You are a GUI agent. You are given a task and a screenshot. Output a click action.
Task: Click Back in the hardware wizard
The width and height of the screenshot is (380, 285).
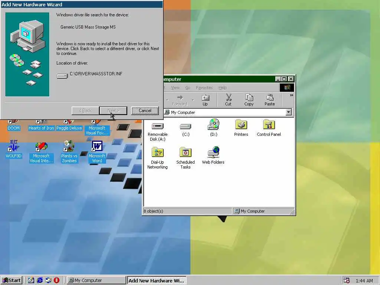coord(86,111)
